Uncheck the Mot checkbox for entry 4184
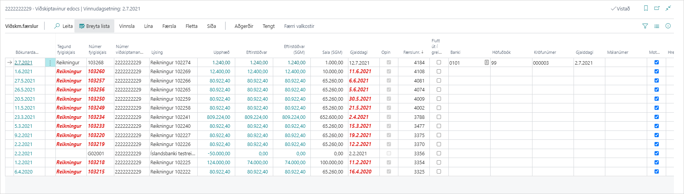The height and width of the screenshot is (194, 684). point(656,62)
